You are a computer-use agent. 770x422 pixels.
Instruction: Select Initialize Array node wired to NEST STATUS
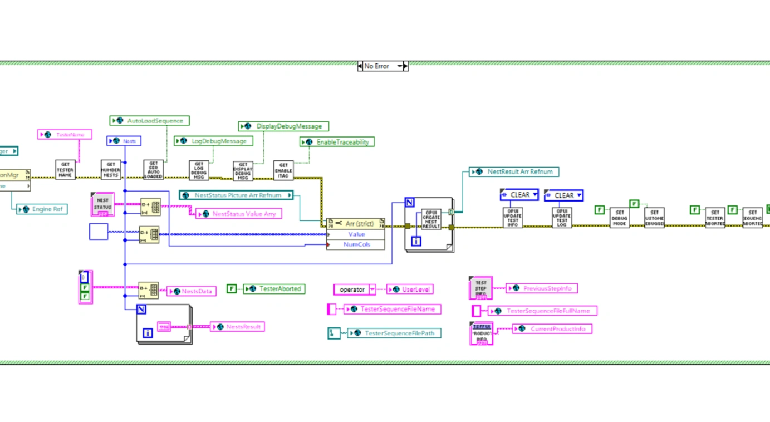tap(151, 207)
